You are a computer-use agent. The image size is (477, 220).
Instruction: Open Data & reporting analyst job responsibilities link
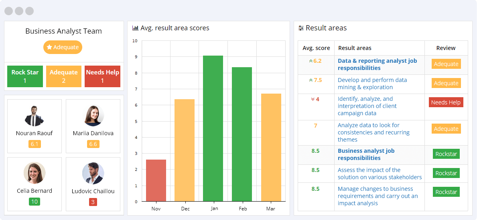point(378,64)
